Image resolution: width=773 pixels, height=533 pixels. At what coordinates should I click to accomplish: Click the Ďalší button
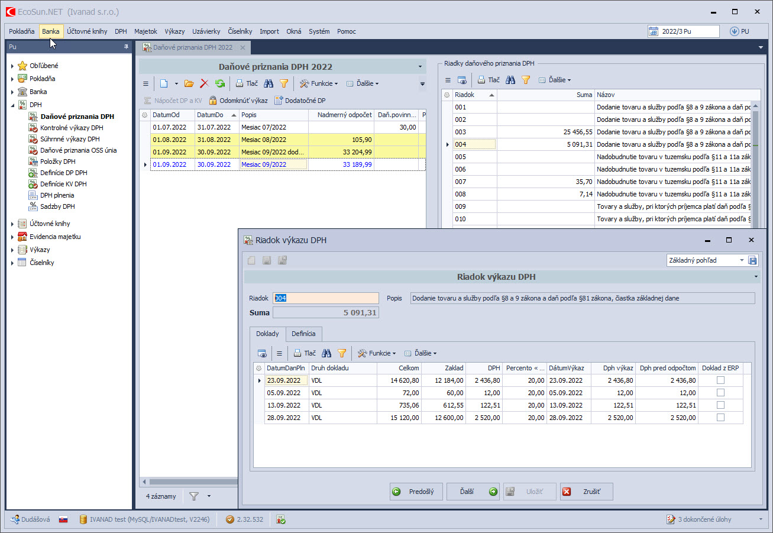click(473, 492)
